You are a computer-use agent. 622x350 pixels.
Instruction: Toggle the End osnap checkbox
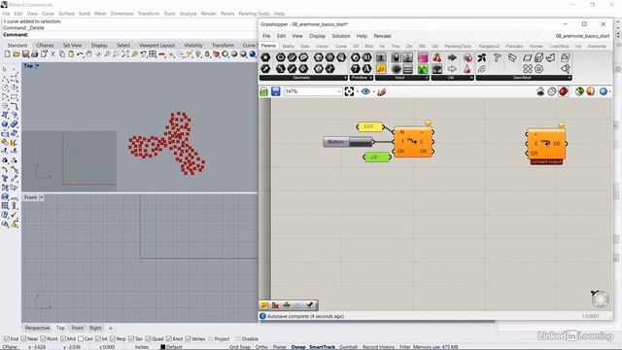pyautogui.click(x=7, y=339)
